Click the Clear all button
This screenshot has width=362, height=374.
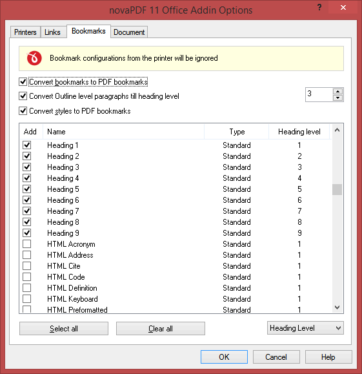click(x=161, y=328)
